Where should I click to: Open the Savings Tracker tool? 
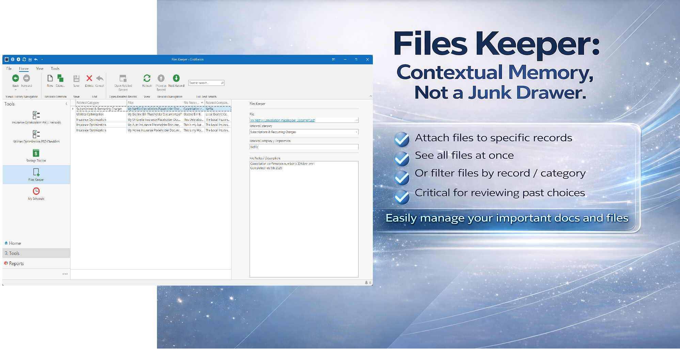point(36,154)
